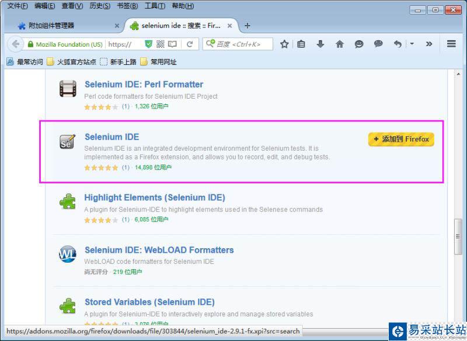
Task: Click 1,326 位用户 text
Action: pos(152,106)
